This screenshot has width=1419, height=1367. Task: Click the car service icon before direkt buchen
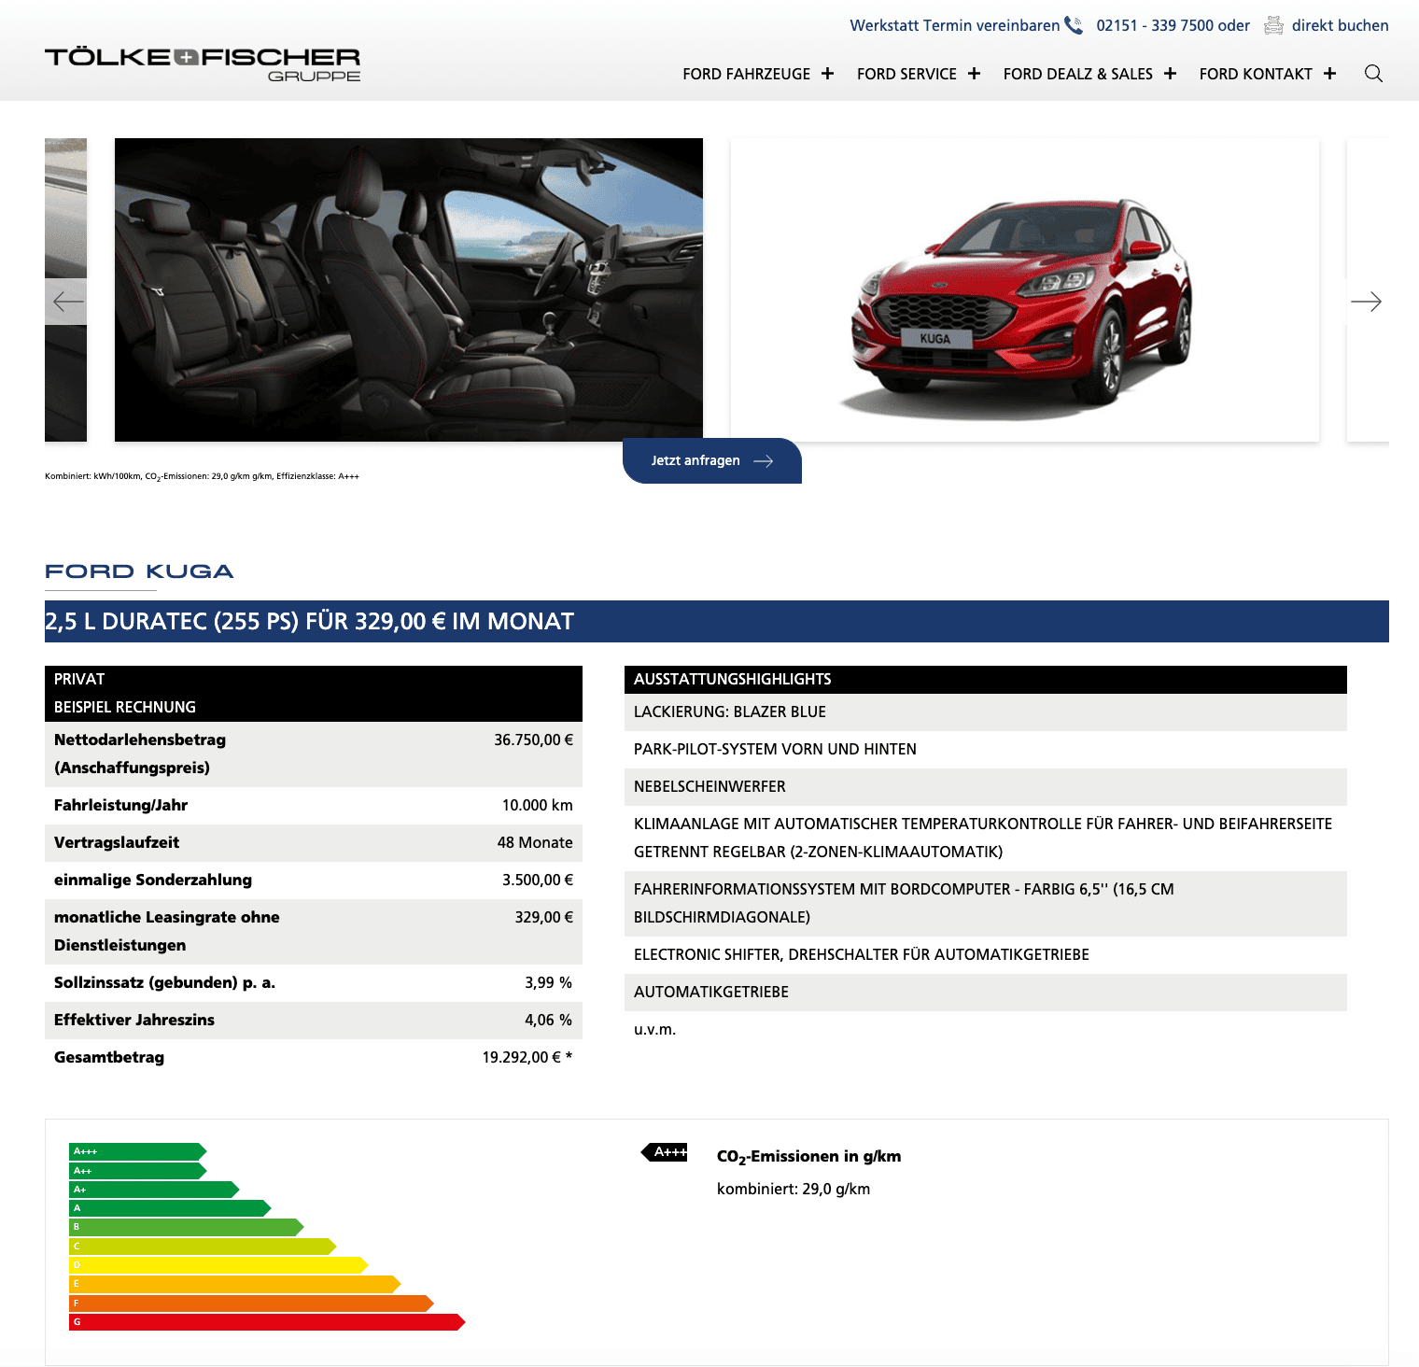1273,25
